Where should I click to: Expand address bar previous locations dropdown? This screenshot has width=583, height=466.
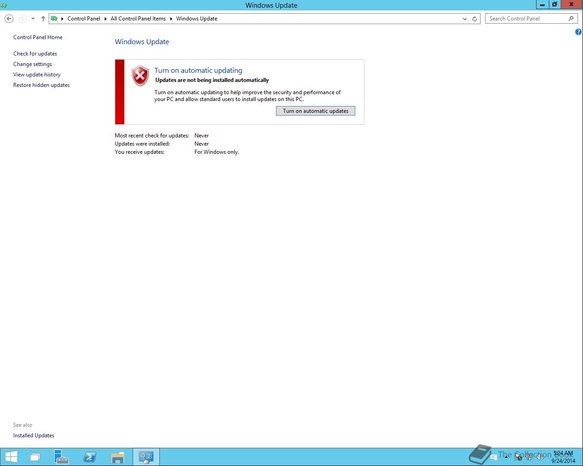pos(465,19)
